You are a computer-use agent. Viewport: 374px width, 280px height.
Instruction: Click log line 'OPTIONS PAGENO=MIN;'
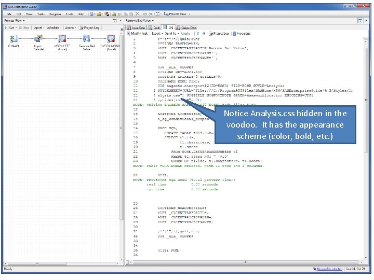point(179,44)
